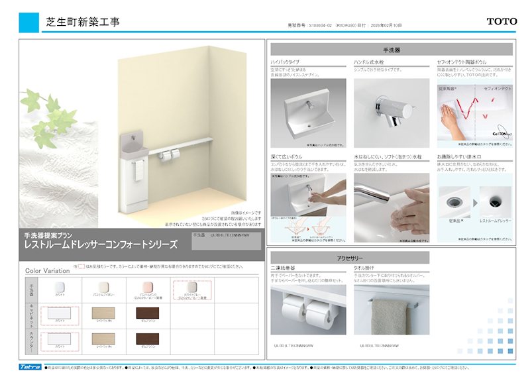
Task: Choose the light wood counter color swatch
Action: pyautogui.click(x=103, y=338)
